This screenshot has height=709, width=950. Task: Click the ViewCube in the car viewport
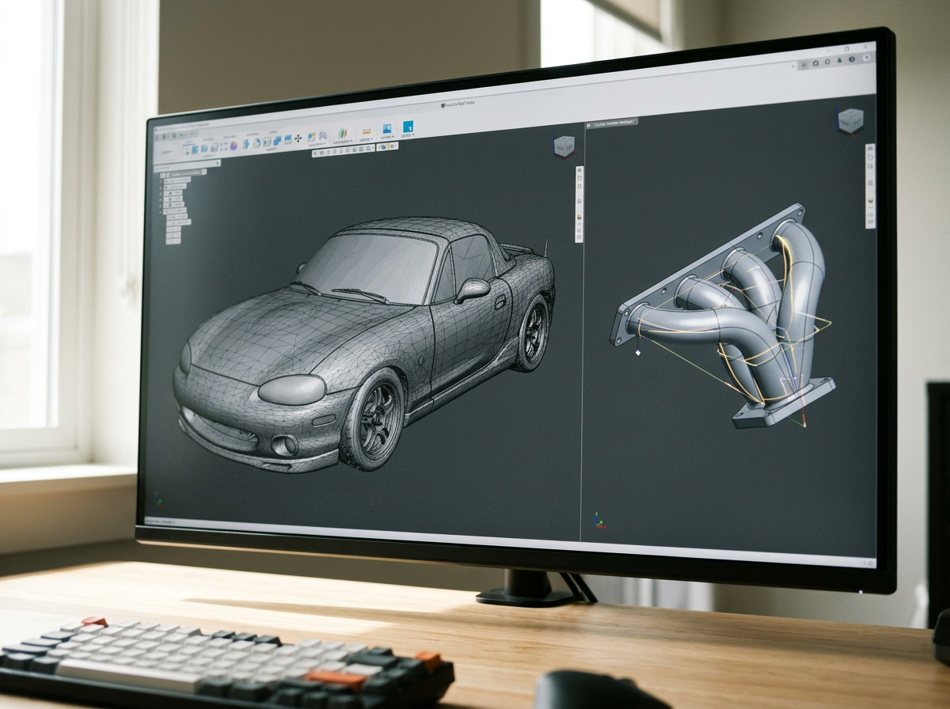click(x=564, y=146)
